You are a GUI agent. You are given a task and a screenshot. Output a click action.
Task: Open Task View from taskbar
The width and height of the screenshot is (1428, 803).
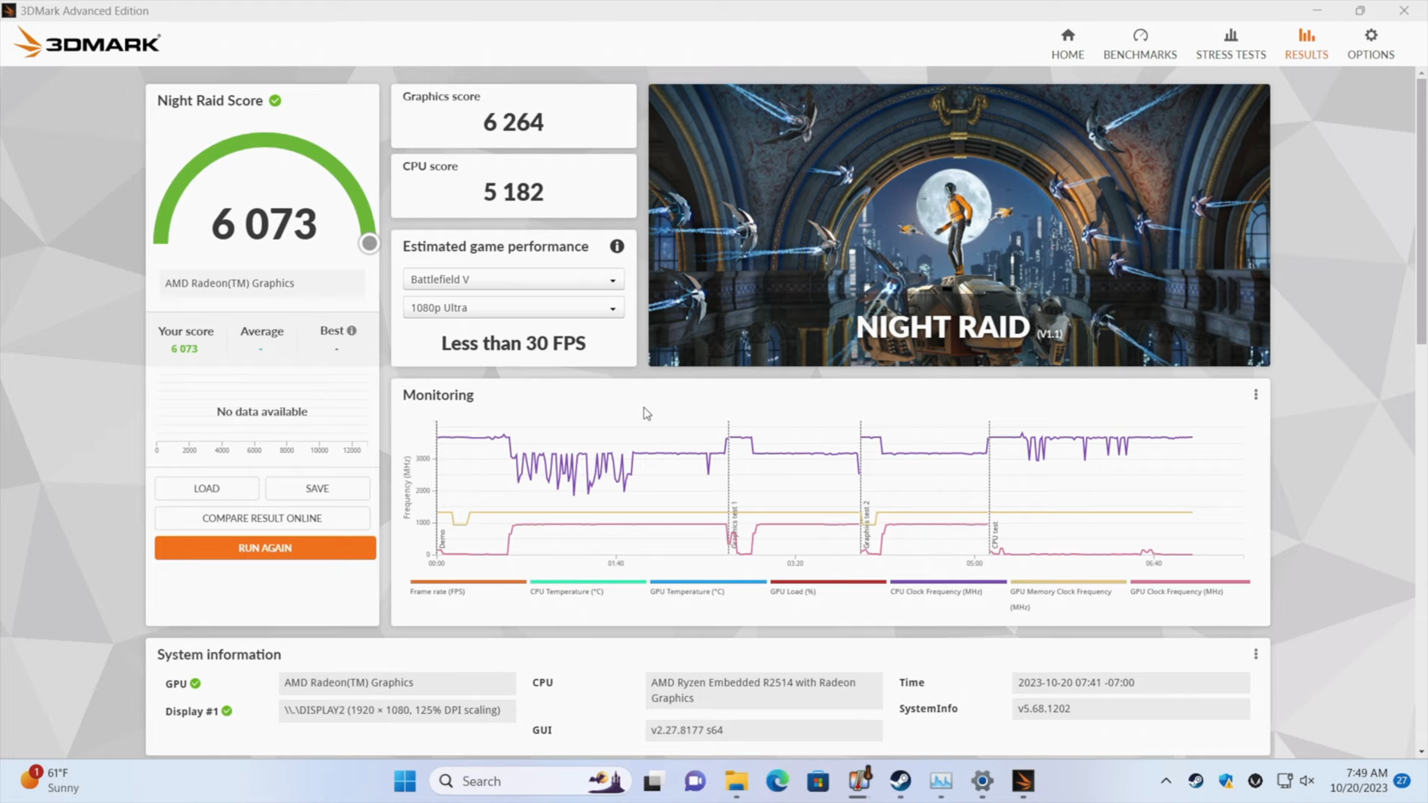pos(653,781)
